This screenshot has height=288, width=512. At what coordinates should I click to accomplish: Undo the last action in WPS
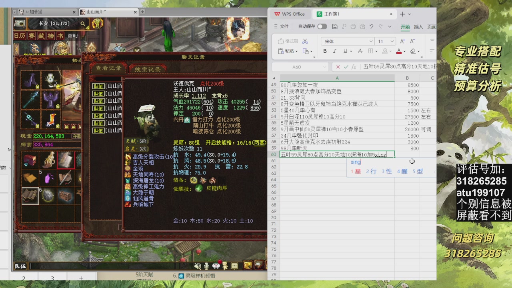pyautogui.click(x=372, y=27)
